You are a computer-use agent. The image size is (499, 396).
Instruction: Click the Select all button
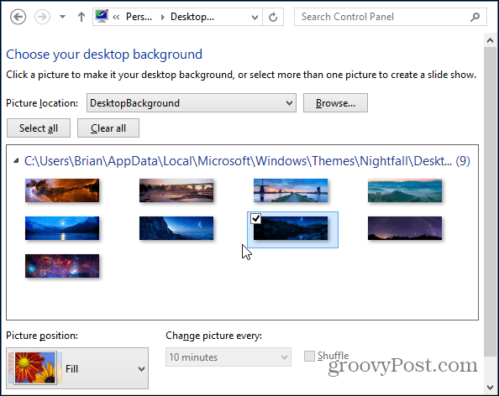39,128
